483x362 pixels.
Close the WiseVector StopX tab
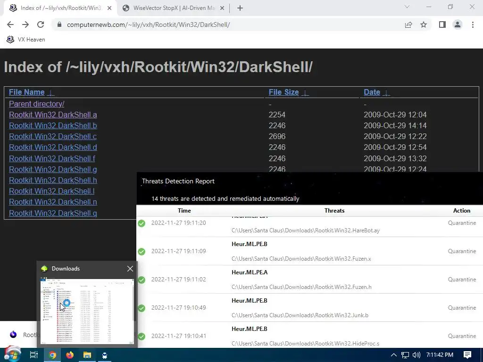coord(222,8)
